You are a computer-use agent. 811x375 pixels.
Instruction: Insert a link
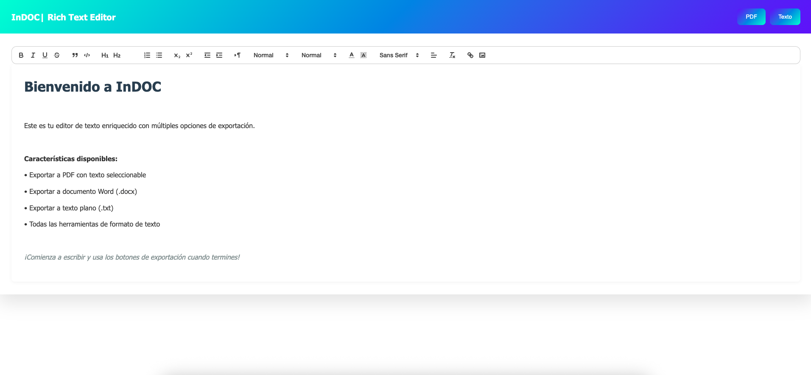(x=470, y=55)
